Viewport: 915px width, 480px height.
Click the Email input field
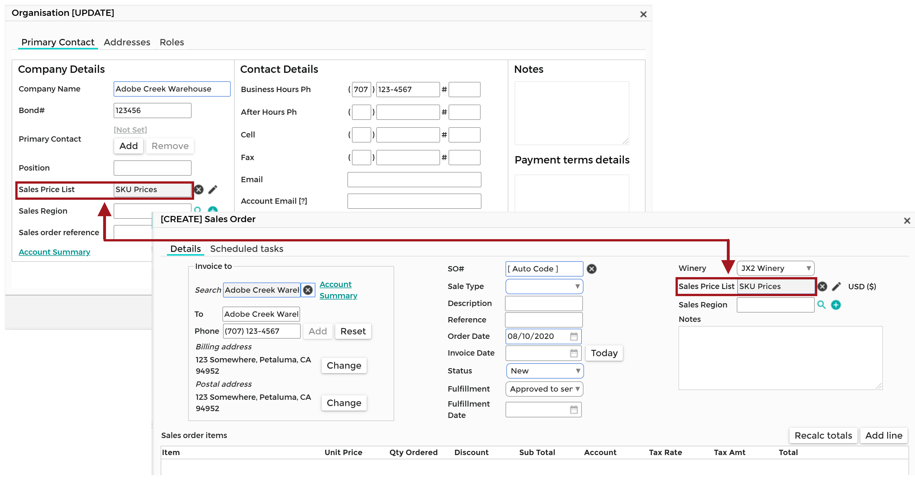(414, 180)
